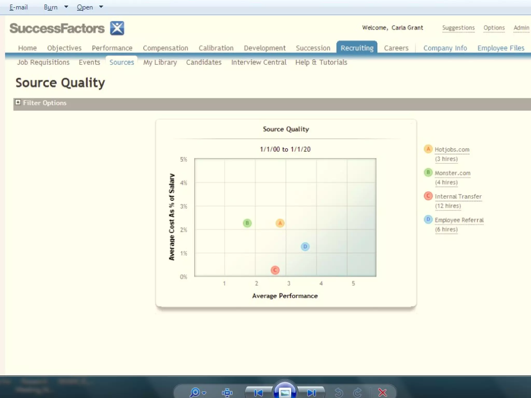Click the SuccessFactors X logo icon
The height and width of the screenshot is (398, 531).
(x=117, y=28)
